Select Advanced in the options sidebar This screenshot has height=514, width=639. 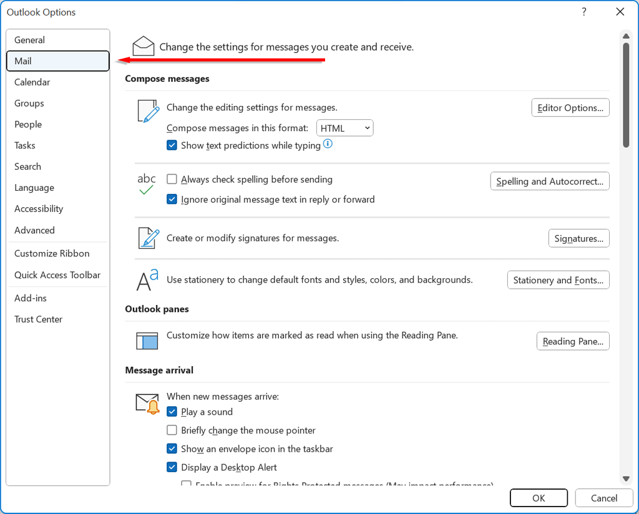coord(35,230)
